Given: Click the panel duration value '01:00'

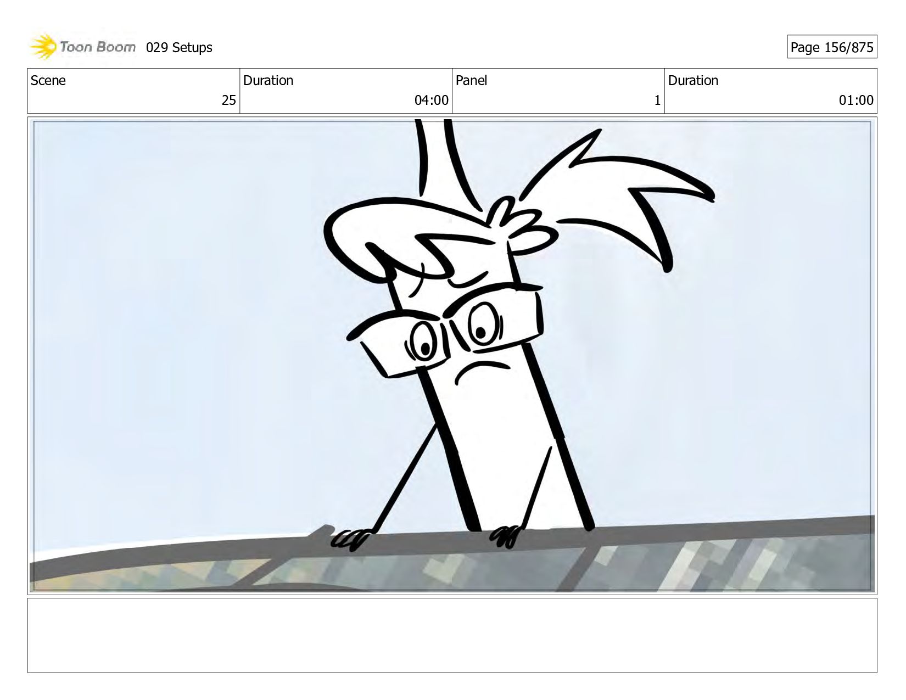Looking at the screenshot, I should 856,100.
